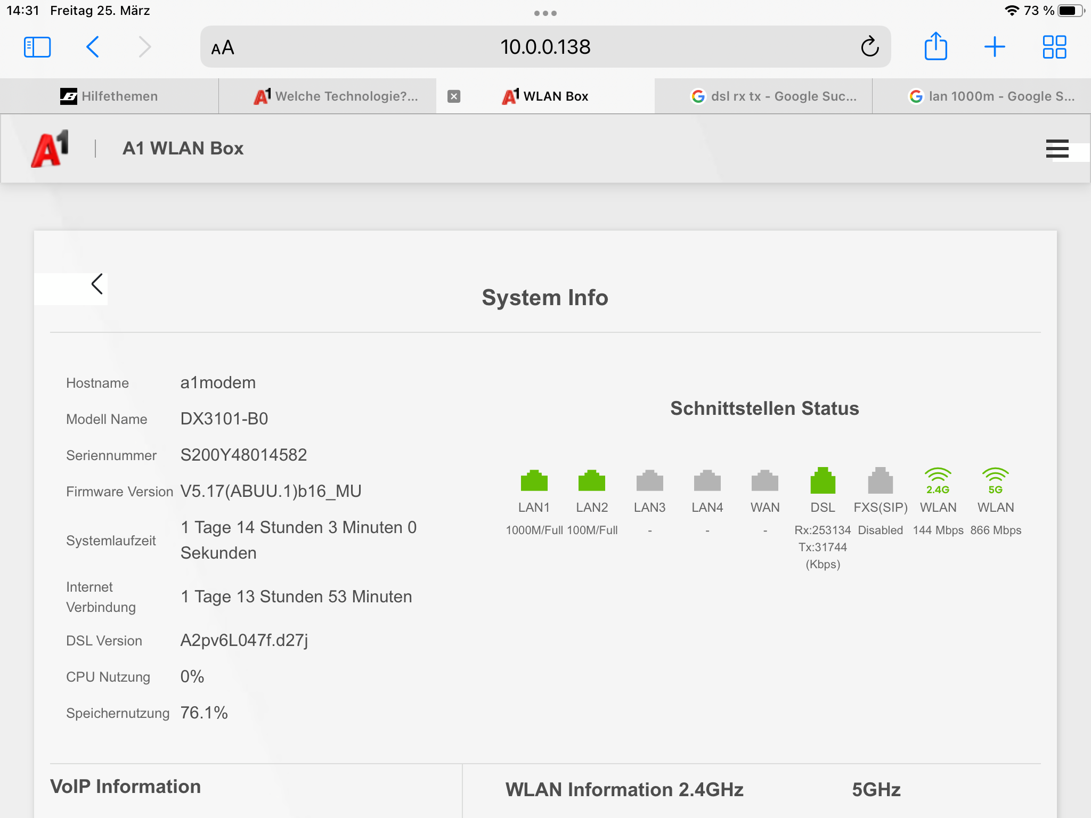Screen dimensions: 1091x818
Task: Click WLAN Information 2.4GHz heading
Action: click(624, 790)
